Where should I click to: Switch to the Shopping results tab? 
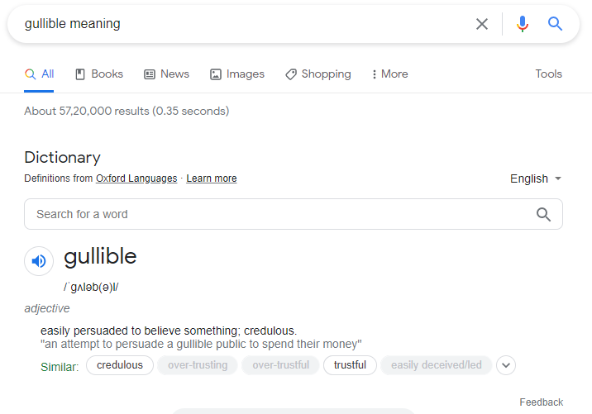pyautogui.click(x=317, y=74)
